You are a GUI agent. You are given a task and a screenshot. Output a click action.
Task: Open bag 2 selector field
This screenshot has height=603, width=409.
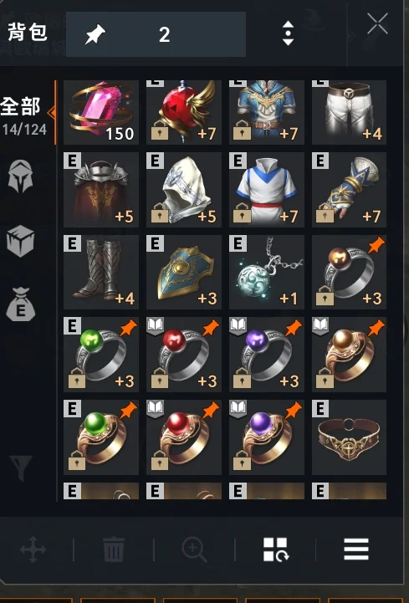tap(156, 34)
